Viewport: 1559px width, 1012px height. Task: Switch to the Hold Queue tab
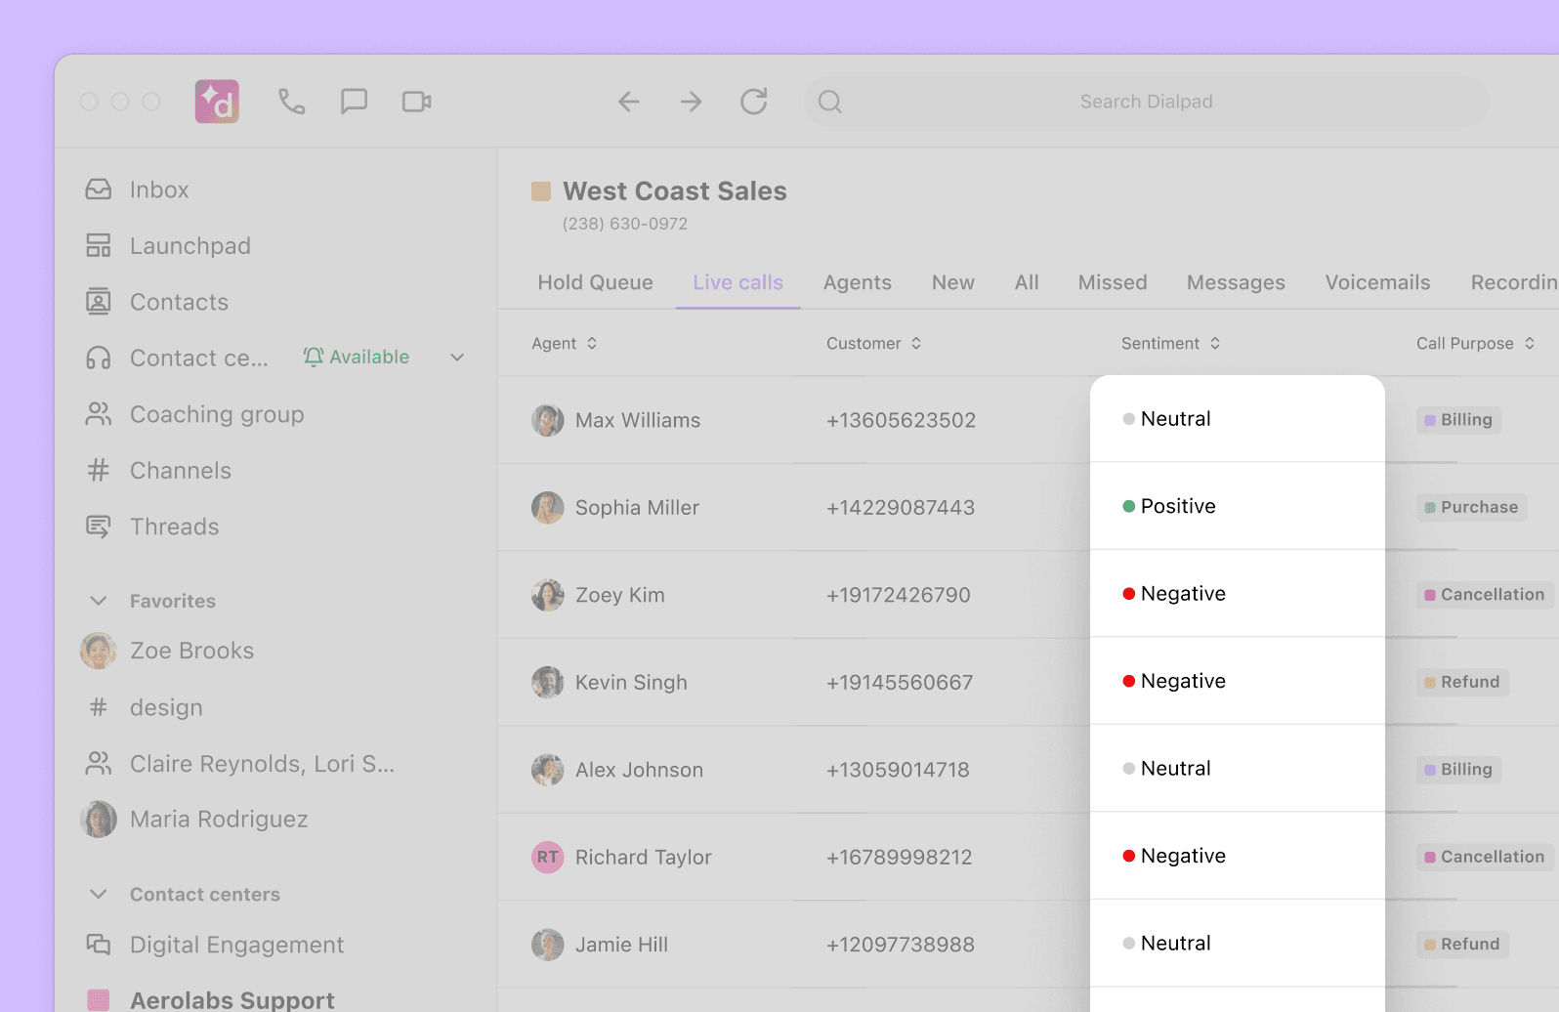click(595, 283)
